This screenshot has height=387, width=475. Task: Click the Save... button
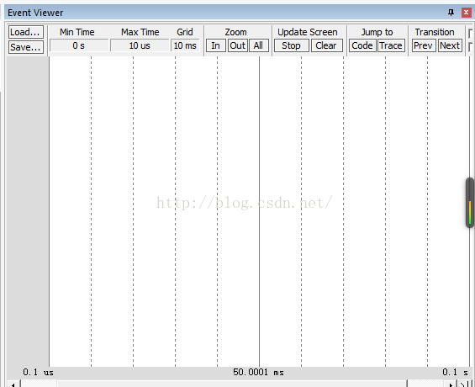[x=26, y=47]
